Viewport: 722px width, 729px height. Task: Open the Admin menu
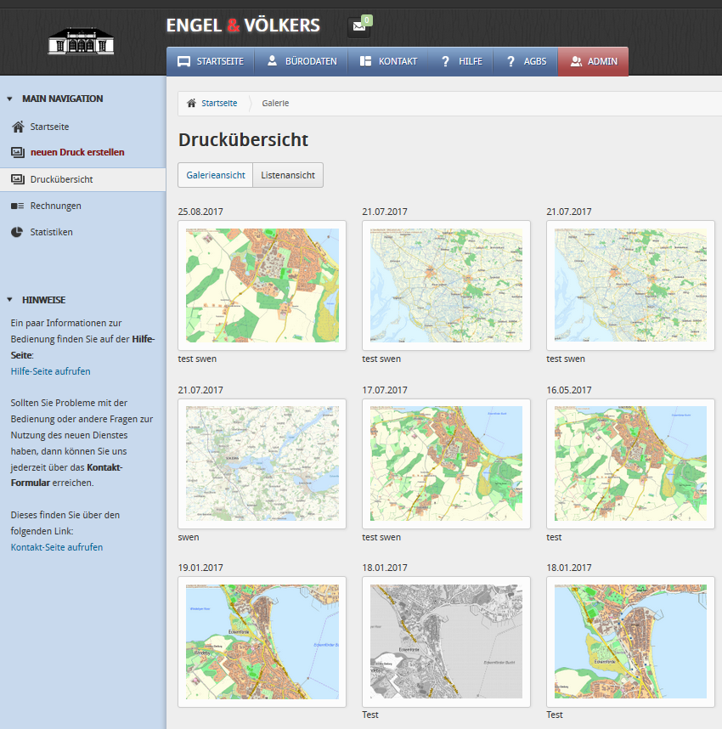[593, 61]
